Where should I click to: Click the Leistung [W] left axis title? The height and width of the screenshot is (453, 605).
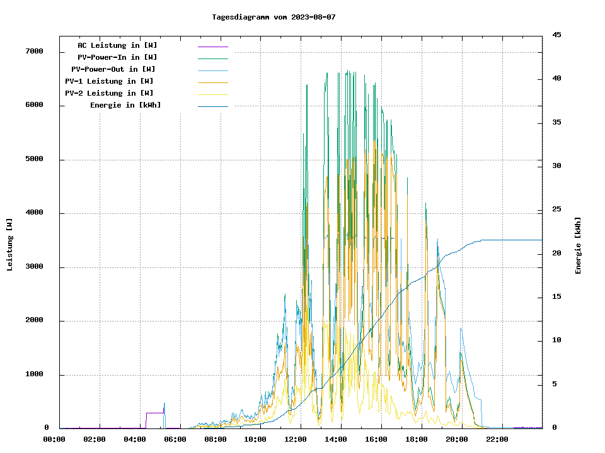(10, 245)
